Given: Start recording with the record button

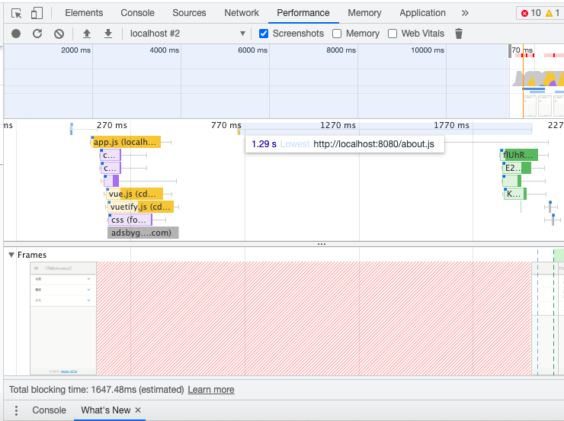Looking at the screenshot, I should point(16,34).
